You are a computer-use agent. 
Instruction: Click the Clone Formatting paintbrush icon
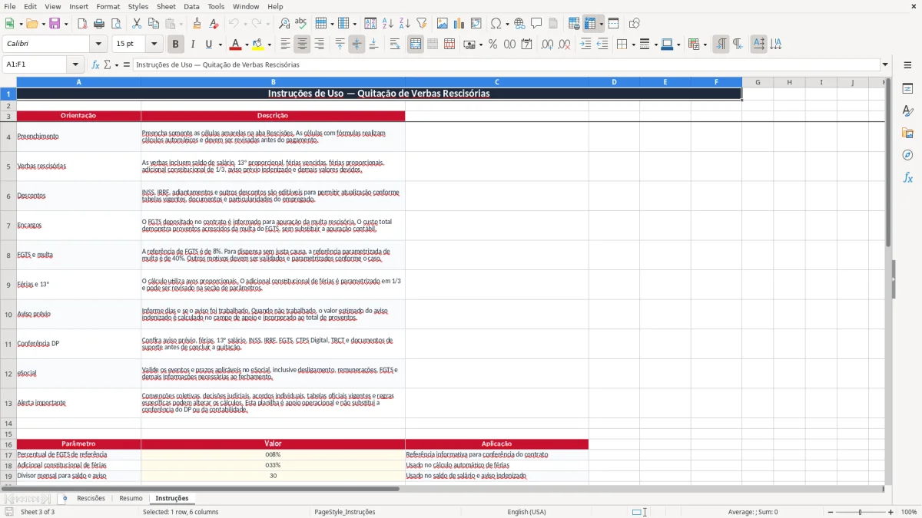pos(197,24)
